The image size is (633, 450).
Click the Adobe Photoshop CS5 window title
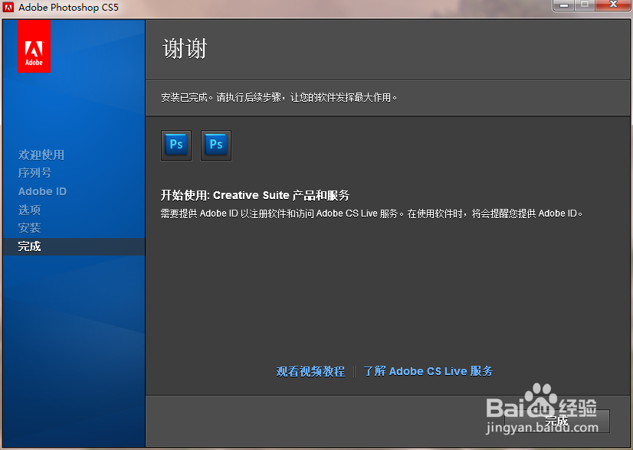tap(69, 7)
